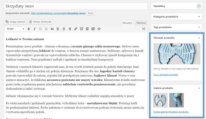Click the Dodaj medium button
The height and width of the screenshot is (119, 206).
(15, 22)
